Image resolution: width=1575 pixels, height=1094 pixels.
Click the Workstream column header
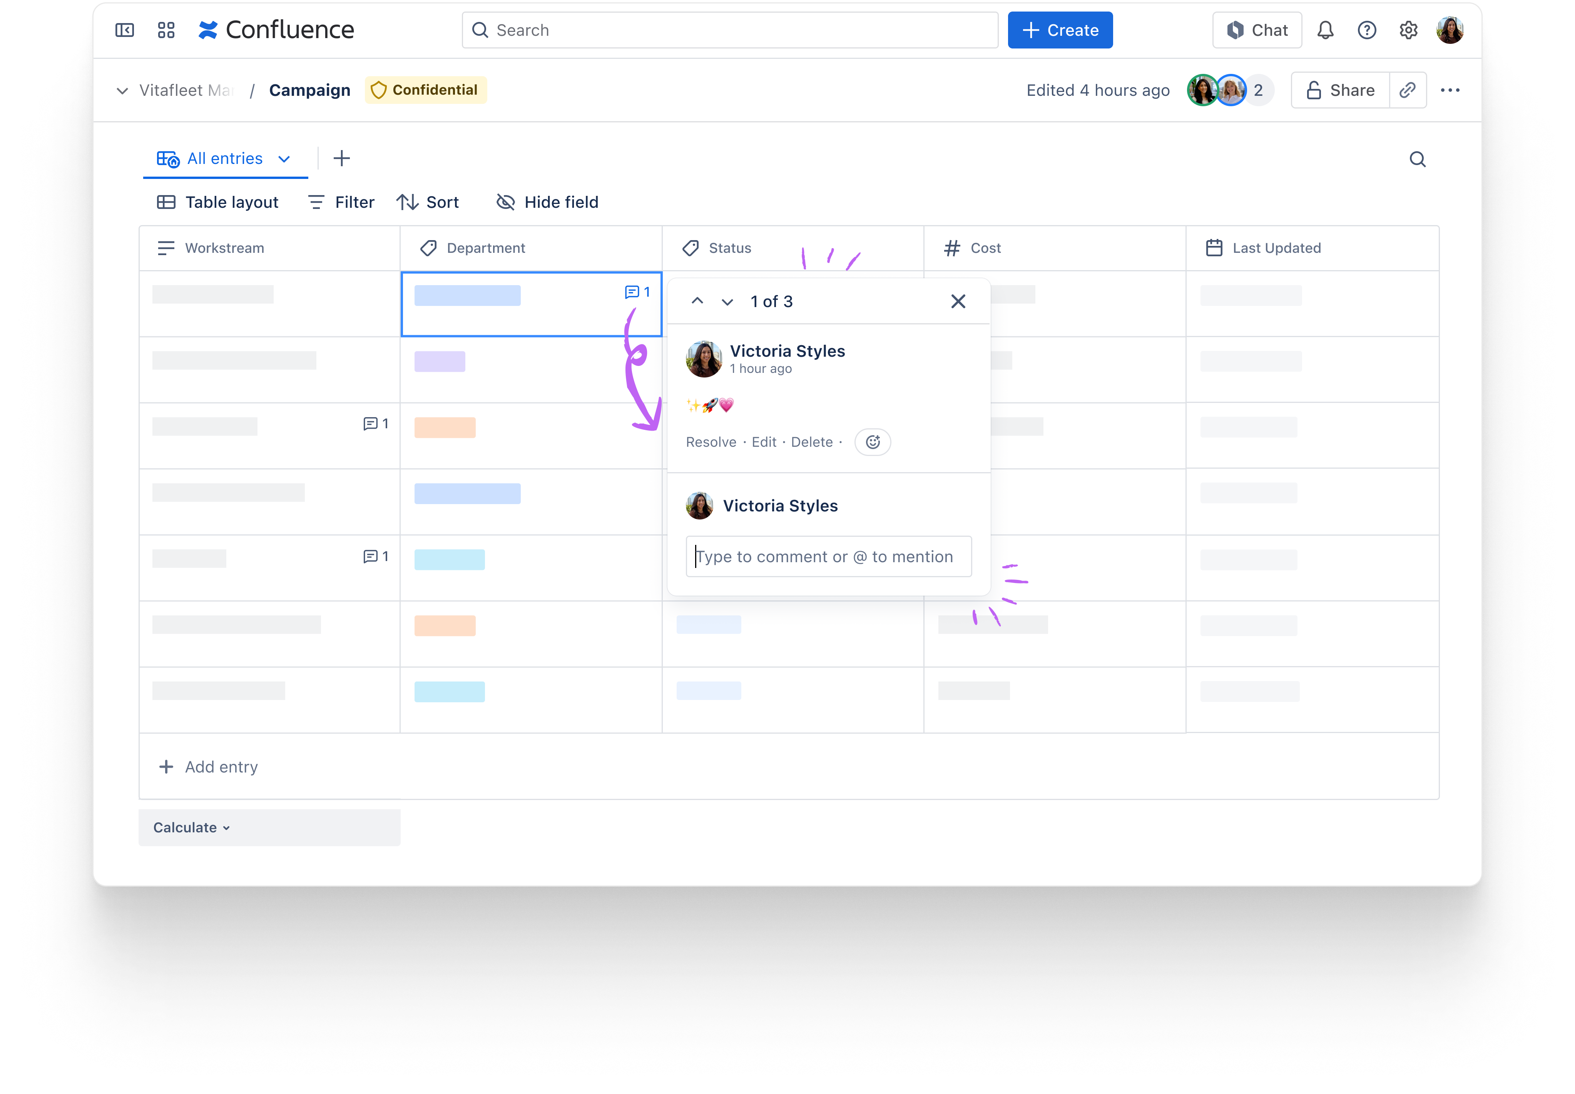click(x=269, y=248)
